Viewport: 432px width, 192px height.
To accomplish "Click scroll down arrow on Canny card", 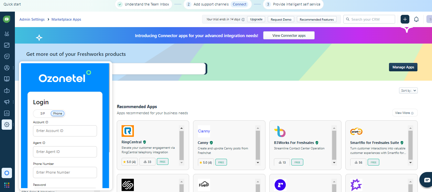I will tap(258, 163).
